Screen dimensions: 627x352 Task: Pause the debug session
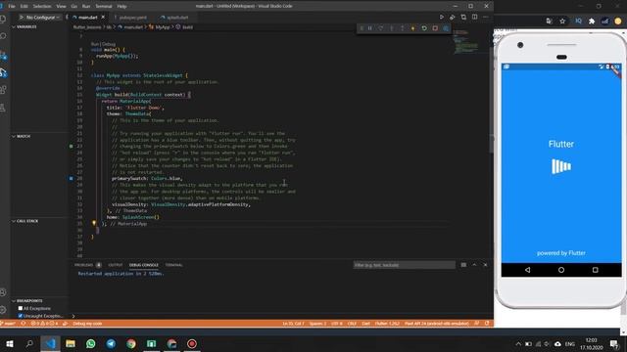[x=370, y=28]
